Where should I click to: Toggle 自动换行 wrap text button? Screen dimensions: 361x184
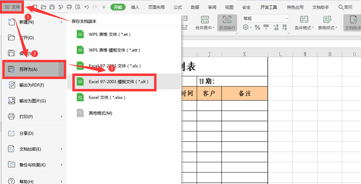227,23
